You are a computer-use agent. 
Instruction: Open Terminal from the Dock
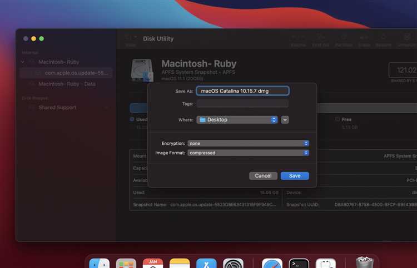pos(299,263)
